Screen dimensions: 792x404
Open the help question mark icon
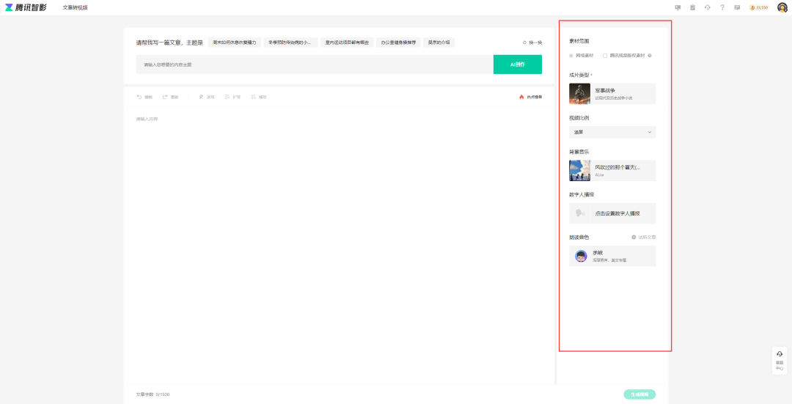[722, 7]
